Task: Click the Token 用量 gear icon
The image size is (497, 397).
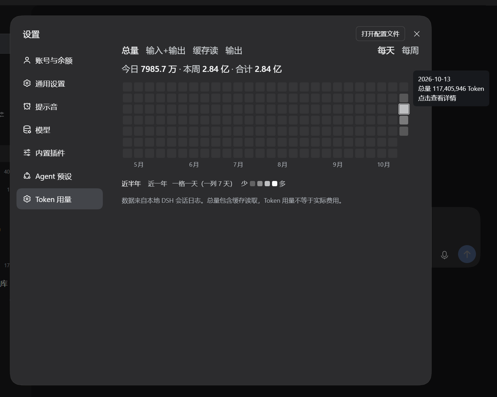Action: 27,199
